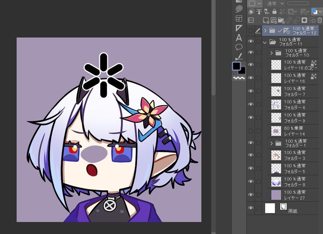This screenshot has height=234, width=323.
Task: Click the transfer to lower layer icon
Action: click(289, 20)
